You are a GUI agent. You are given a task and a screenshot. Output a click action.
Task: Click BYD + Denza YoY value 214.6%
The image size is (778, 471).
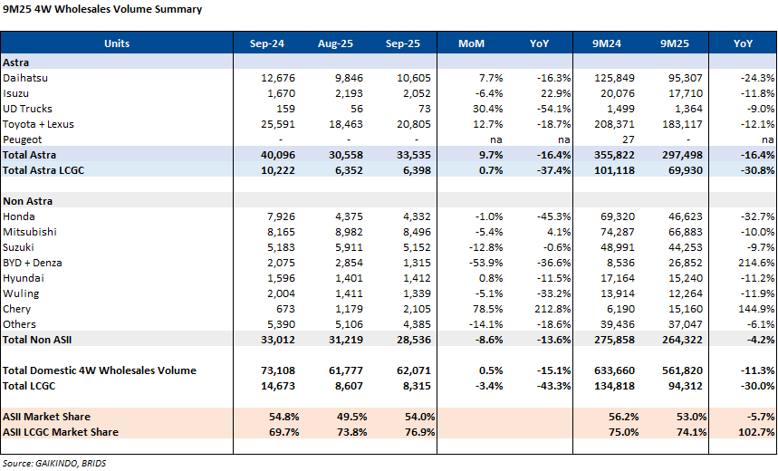coord(756,263)
